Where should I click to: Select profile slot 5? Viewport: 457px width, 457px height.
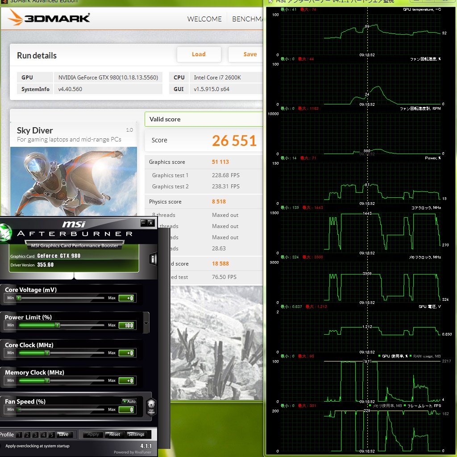pyautogui.click(x=52, y=435)
